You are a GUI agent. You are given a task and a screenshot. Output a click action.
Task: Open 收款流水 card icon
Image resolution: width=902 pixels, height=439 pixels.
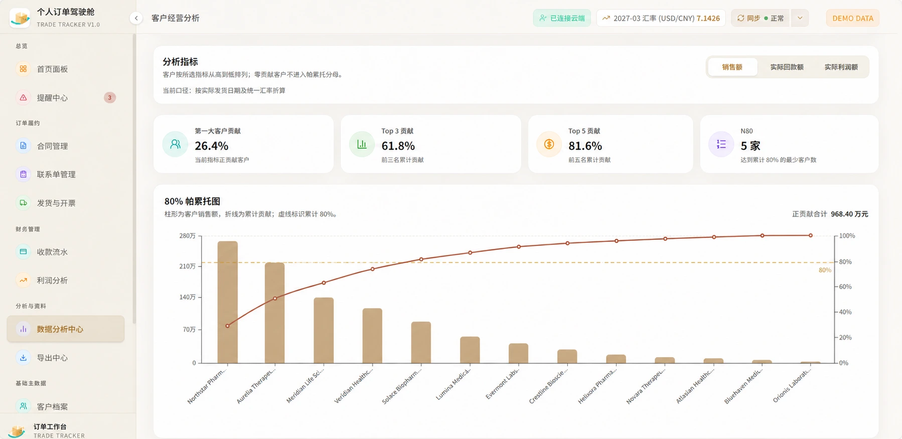23,251
